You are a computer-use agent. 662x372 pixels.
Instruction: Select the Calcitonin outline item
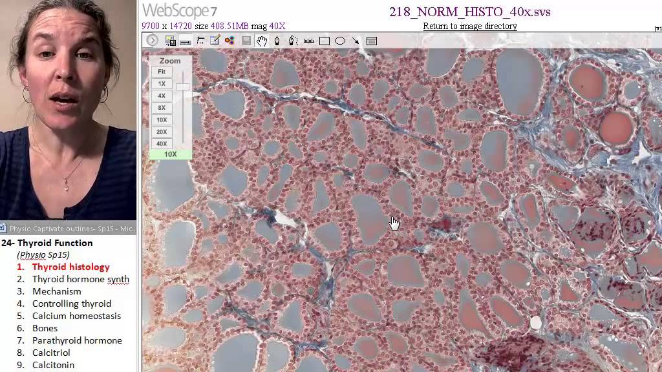tap(53, 365)
